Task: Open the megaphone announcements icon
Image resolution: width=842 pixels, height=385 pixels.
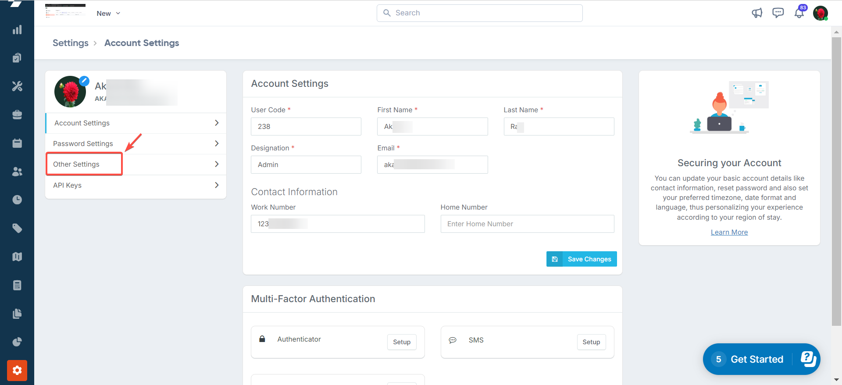Action: click(x=757, y=13)
